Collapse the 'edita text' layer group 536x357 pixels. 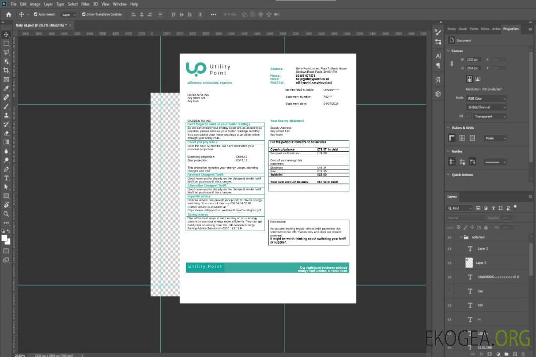pos(461,237)
